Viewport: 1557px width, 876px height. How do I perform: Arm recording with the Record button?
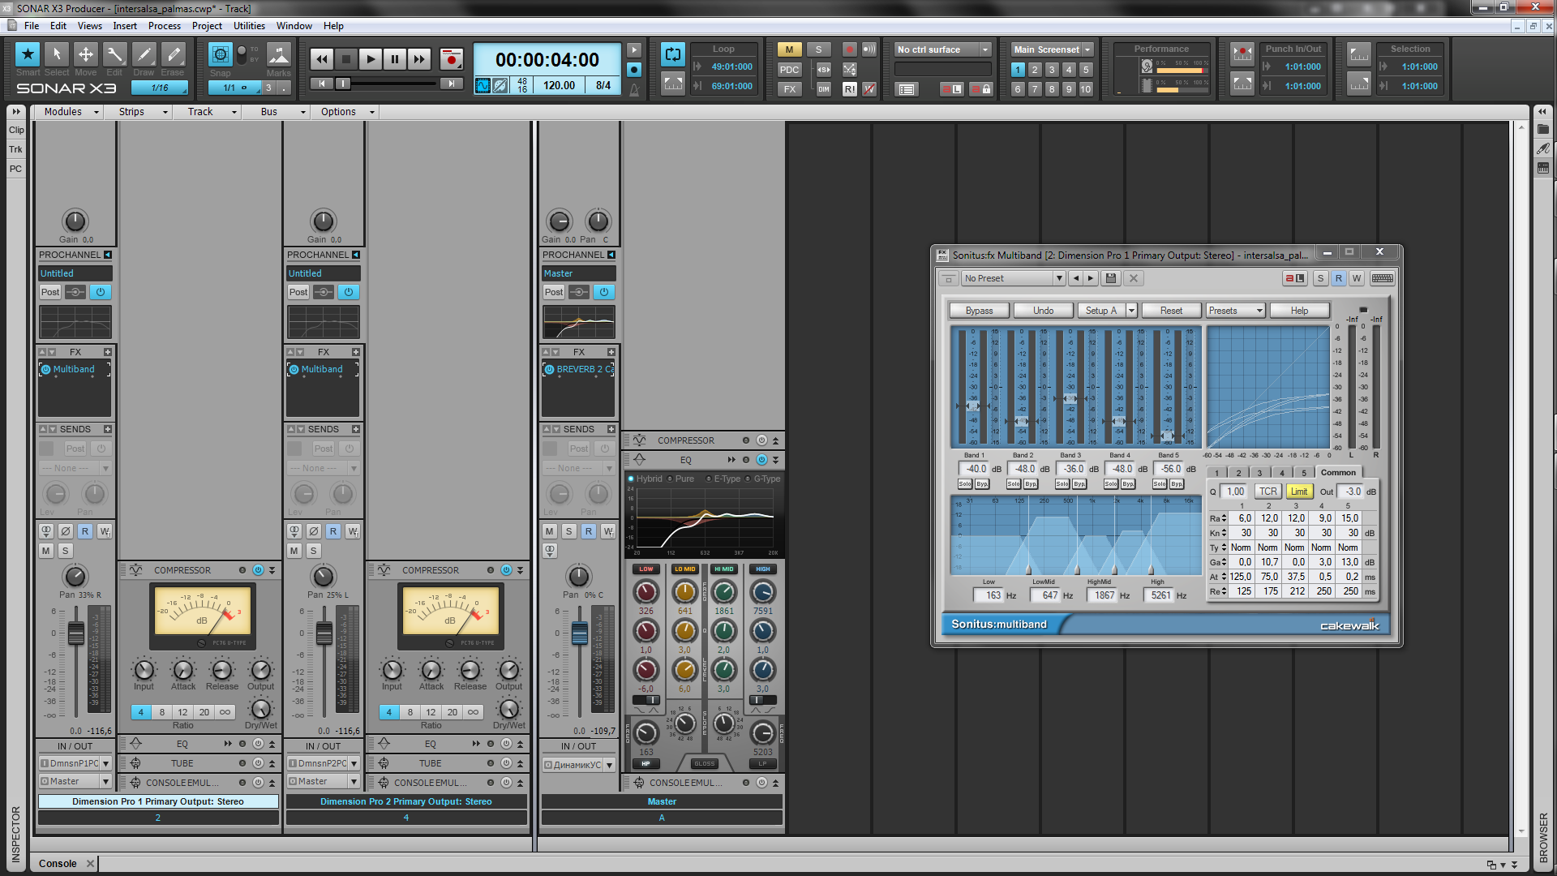pos(452,59)
